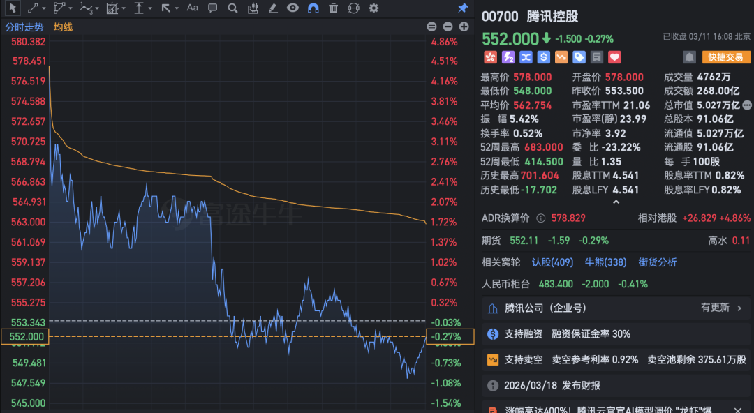Open Fibonacci grid tool dropdown arrow
Viewport: 754px width, 413px height.
[x=124, y=8]
